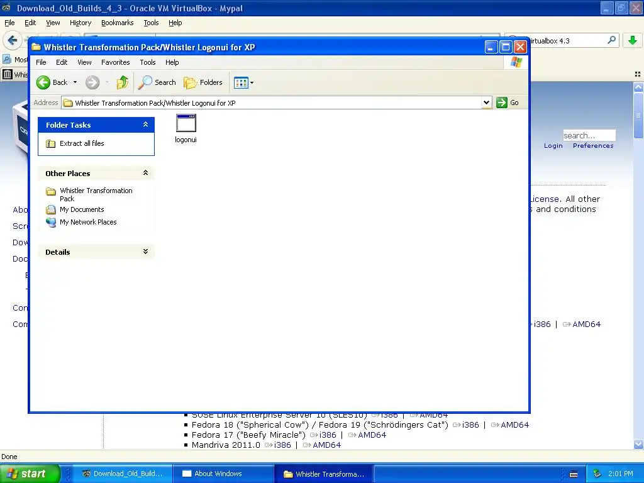644x483 pixels.
Task: Click the Login link on webpage
Action: tap(553, 146)
